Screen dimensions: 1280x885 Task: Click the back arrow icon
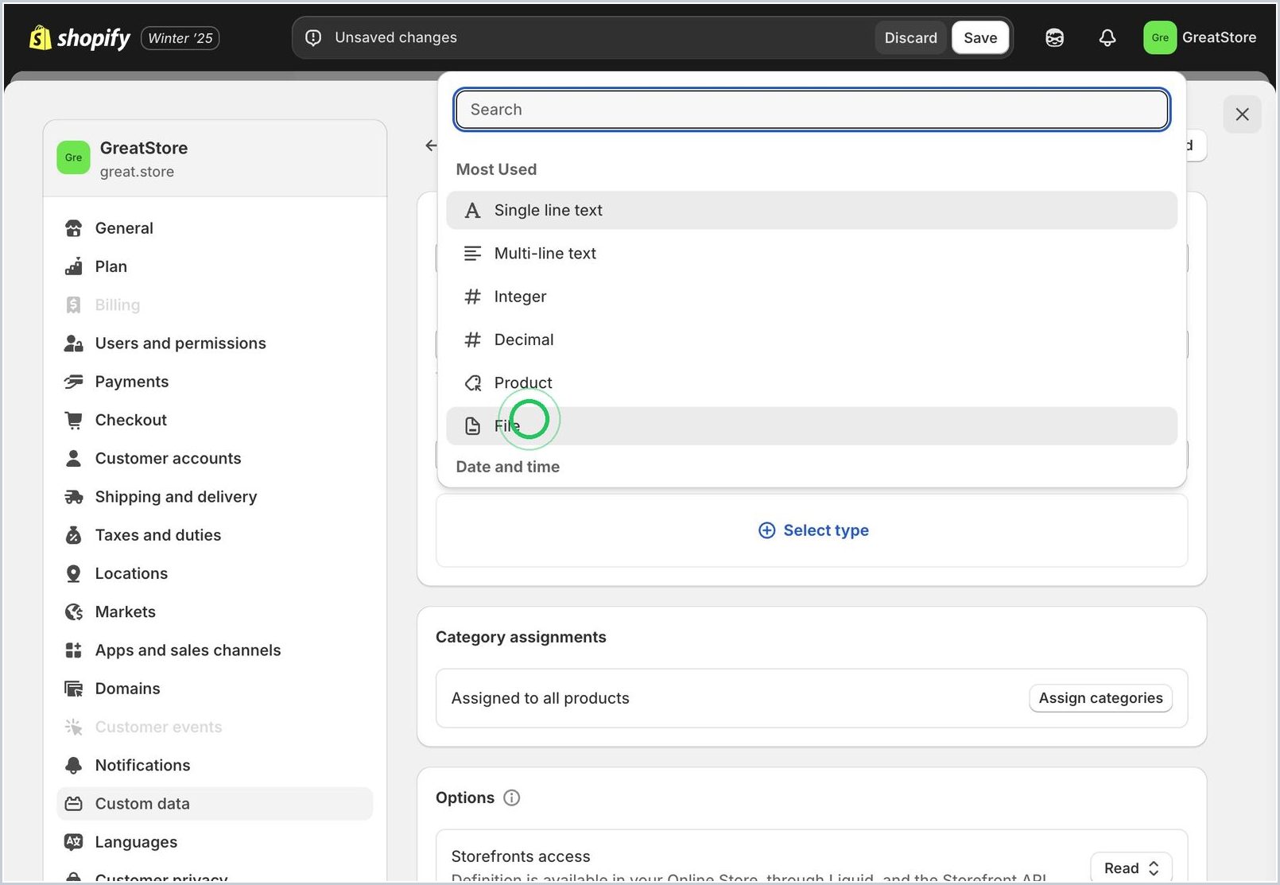(x=430, y=146)
